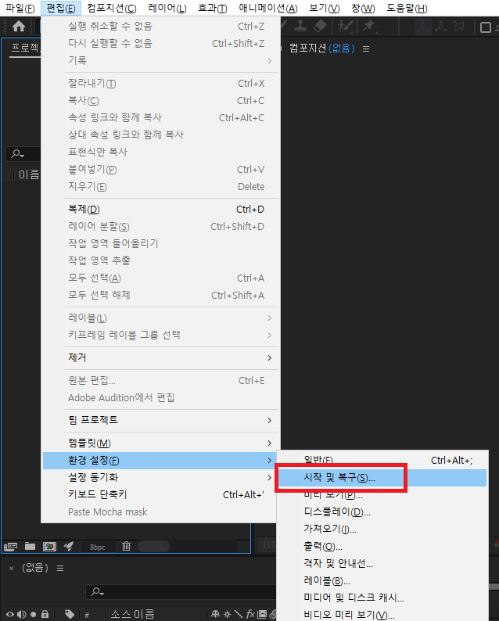Select the Roto Brush tool
The width and height of the screenshot is (499, 621).
[x=345, y=27]
